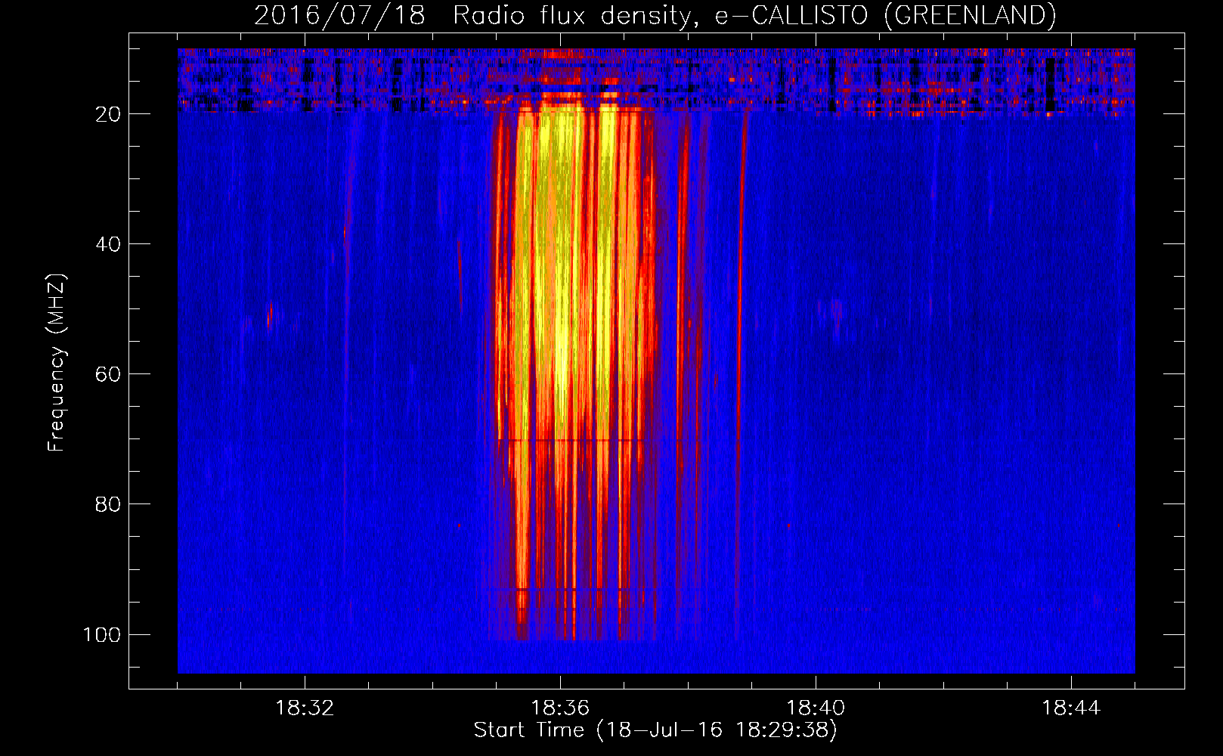Click the 40 frequency tick label
The height and width of the screenshot is (756, 1223).
108,244
